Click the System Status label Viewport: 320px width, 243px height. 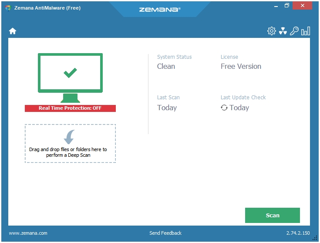click(x=174, y=57)
